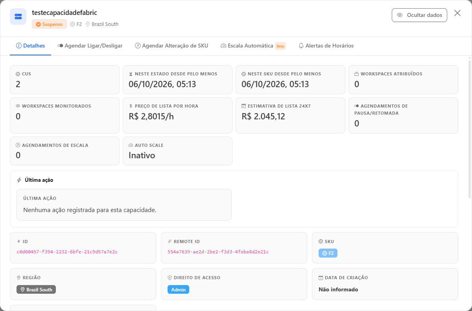The height and width of the screenshot is (311, 472).
Task: Click the link icon beside Remote ID label
Action: [x=170, y=241]
